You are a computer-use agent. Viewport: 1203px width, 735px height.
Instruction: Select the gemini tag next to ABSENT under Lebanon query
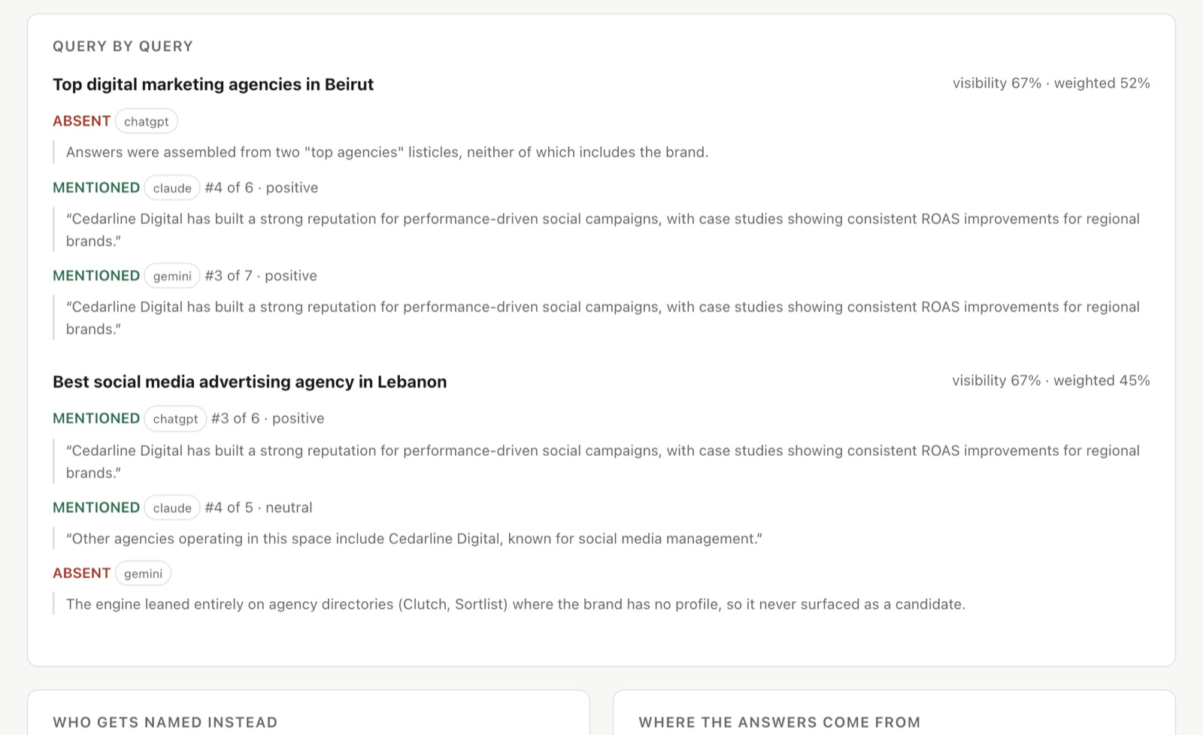pyautogui.click(x=143, y=573)
